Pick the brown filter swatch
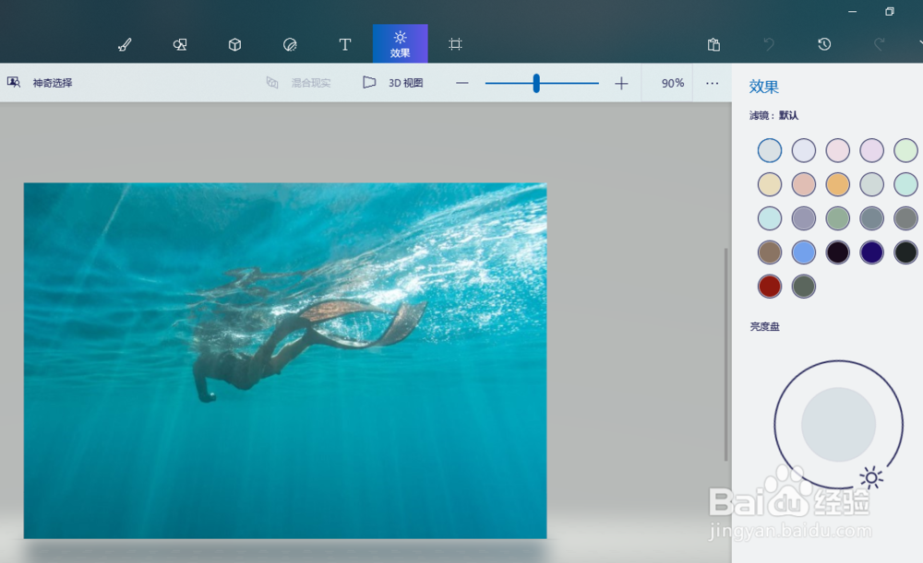The width and height of the screenshot is (923, 563). pyautogui.click(x=770, y=252)
